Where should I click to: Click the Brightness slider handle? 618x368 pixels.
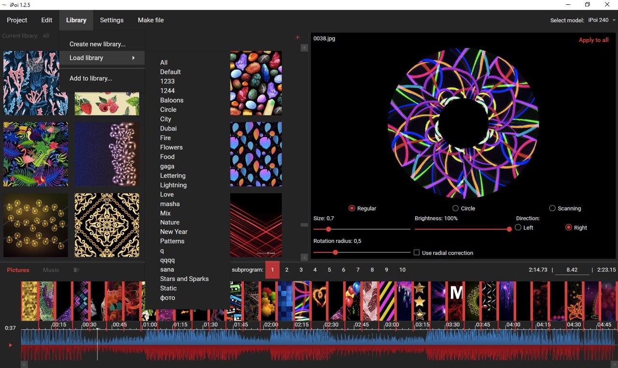tap(509, 229)
